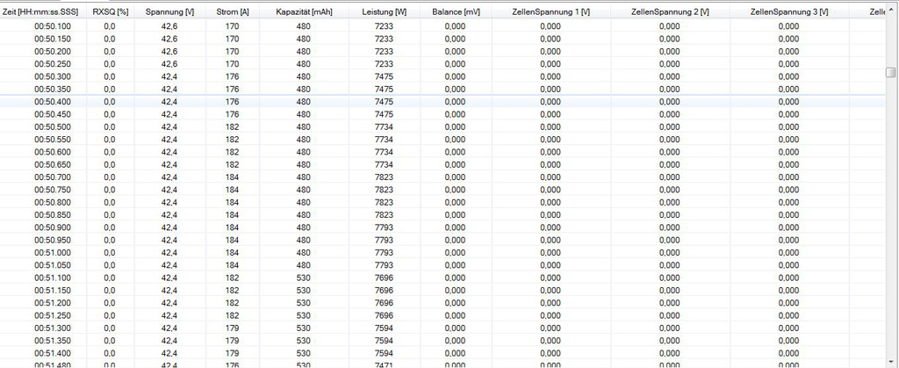This screenshot has width=899, height=368.
Task: Click the ZellenSpannung 3 [V] header
Action: click(788, 12)
